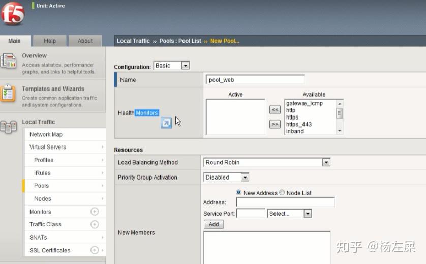Click the Service Port input field
426x264 pixels.
tap(251, 214)
